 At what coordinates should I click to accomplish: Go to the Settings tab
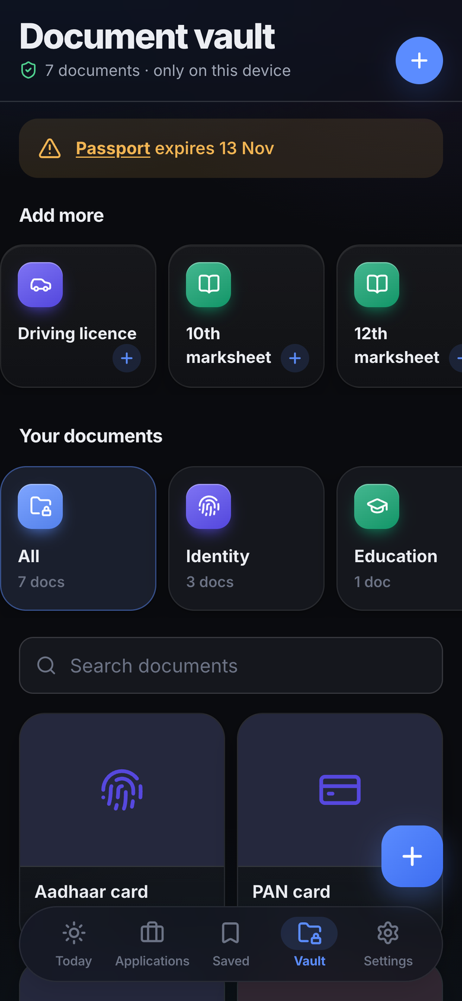pyautogui.click(x=388, y=944)
